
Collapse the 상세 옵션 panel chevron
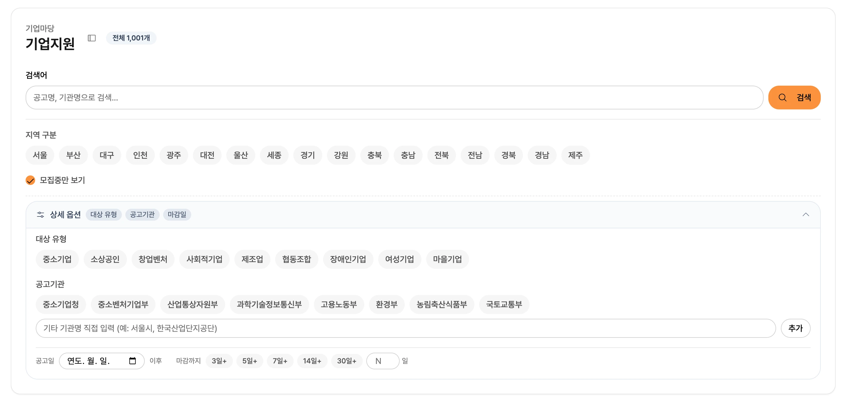pyautogui.click(x=806, y=215)
